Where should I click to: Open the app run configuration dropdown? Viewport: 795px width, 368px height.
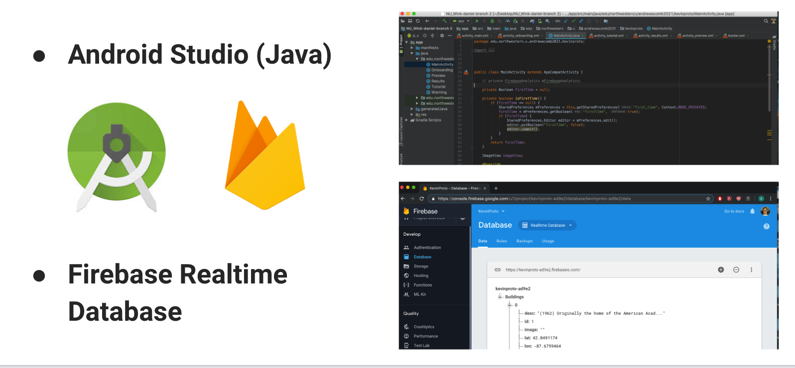[x=461, y=21]
